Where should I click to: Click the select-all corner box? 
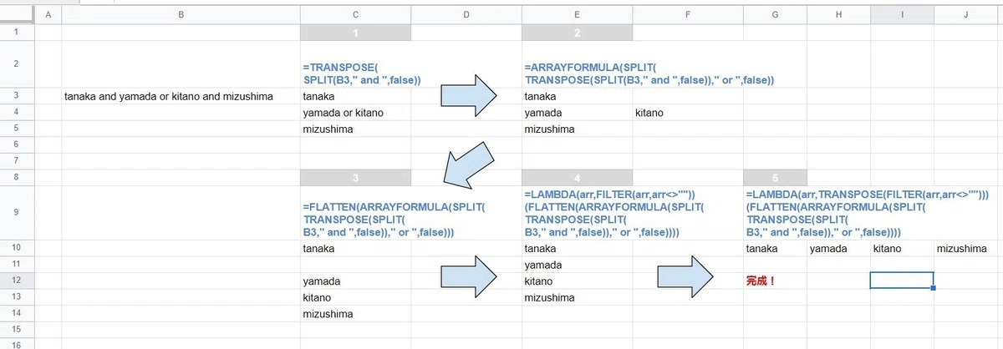[x=16, y=15]
